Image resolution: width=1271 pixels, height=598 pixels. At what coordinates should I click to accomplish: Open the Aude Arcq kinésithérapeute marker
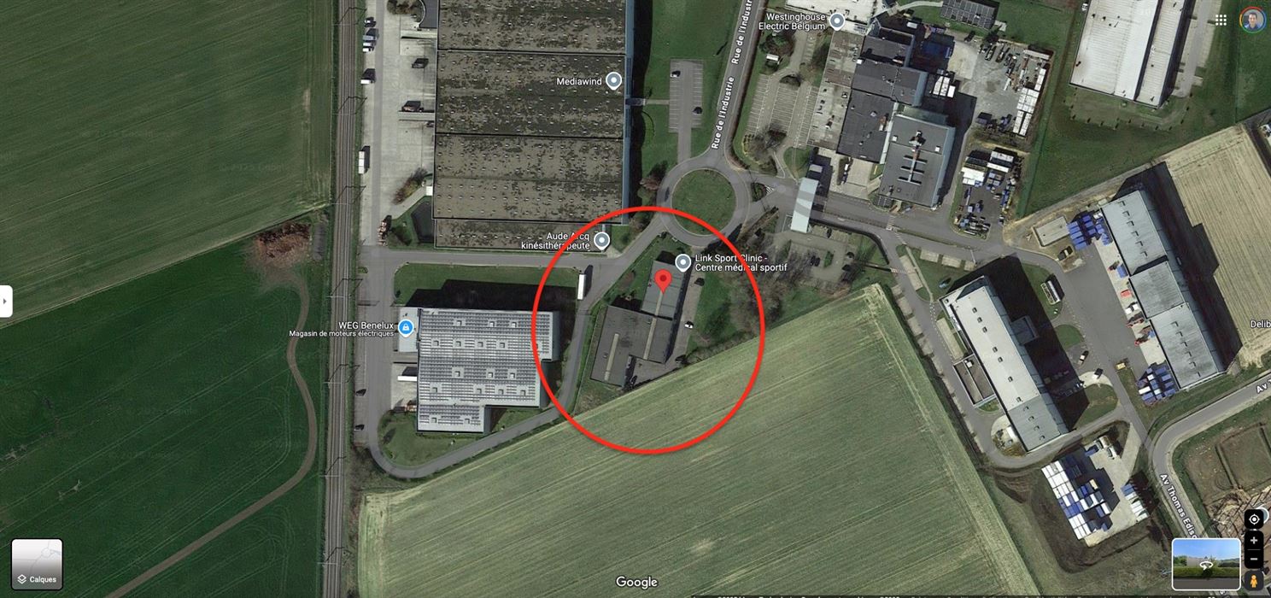coord(601,241)
